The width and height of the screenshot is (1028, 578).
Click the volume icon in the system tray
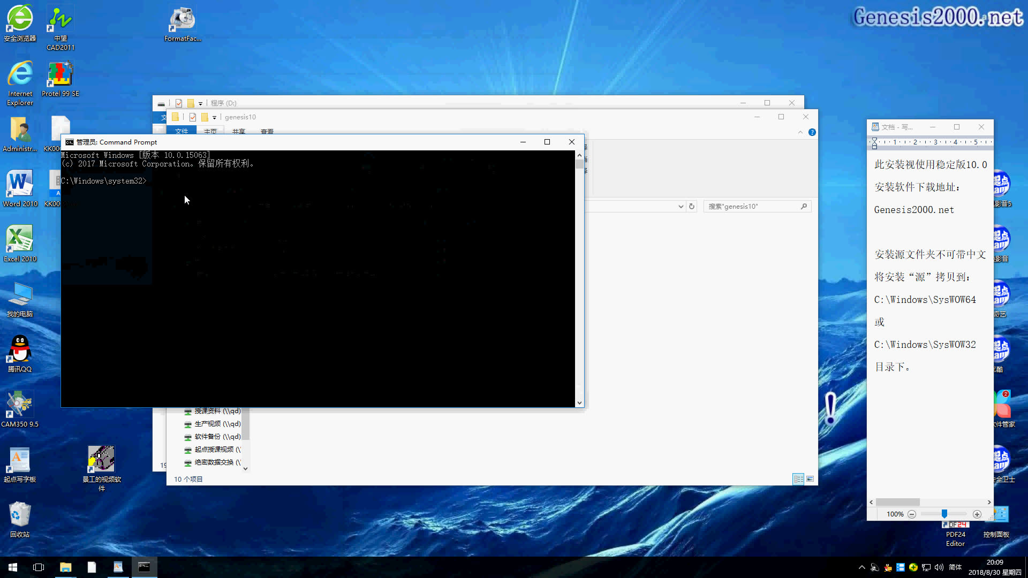[939, 567]
